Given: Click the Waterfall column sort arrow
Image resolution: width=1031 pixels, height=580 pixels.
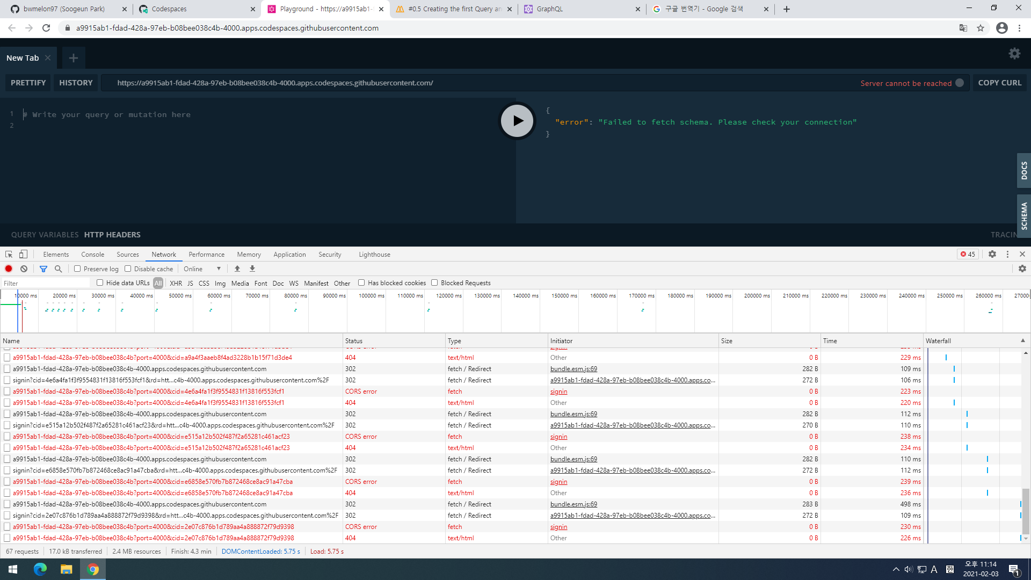Looking at the screenshot, I should 1022,340.
